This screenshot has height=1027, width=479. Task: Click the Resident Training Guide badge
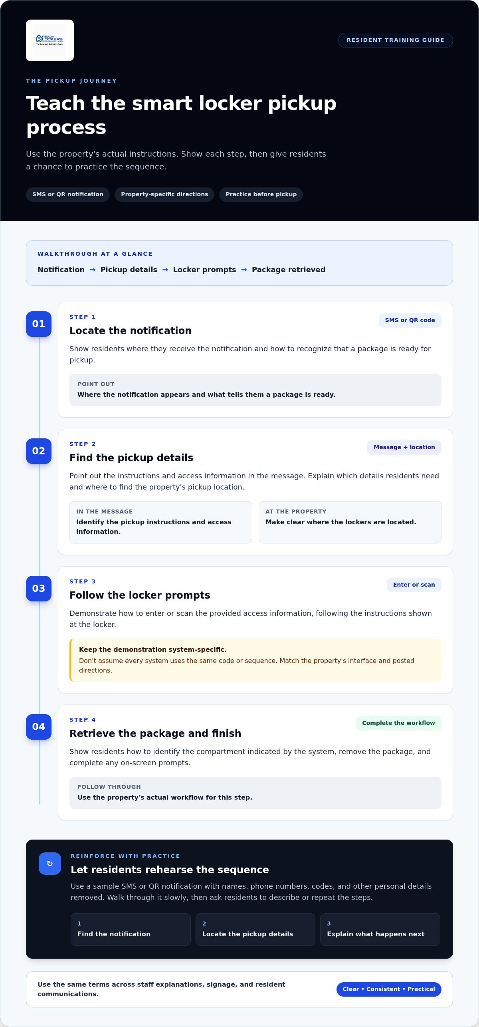(396, 40)
